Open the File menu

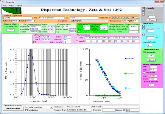click(x=4, y=6)
